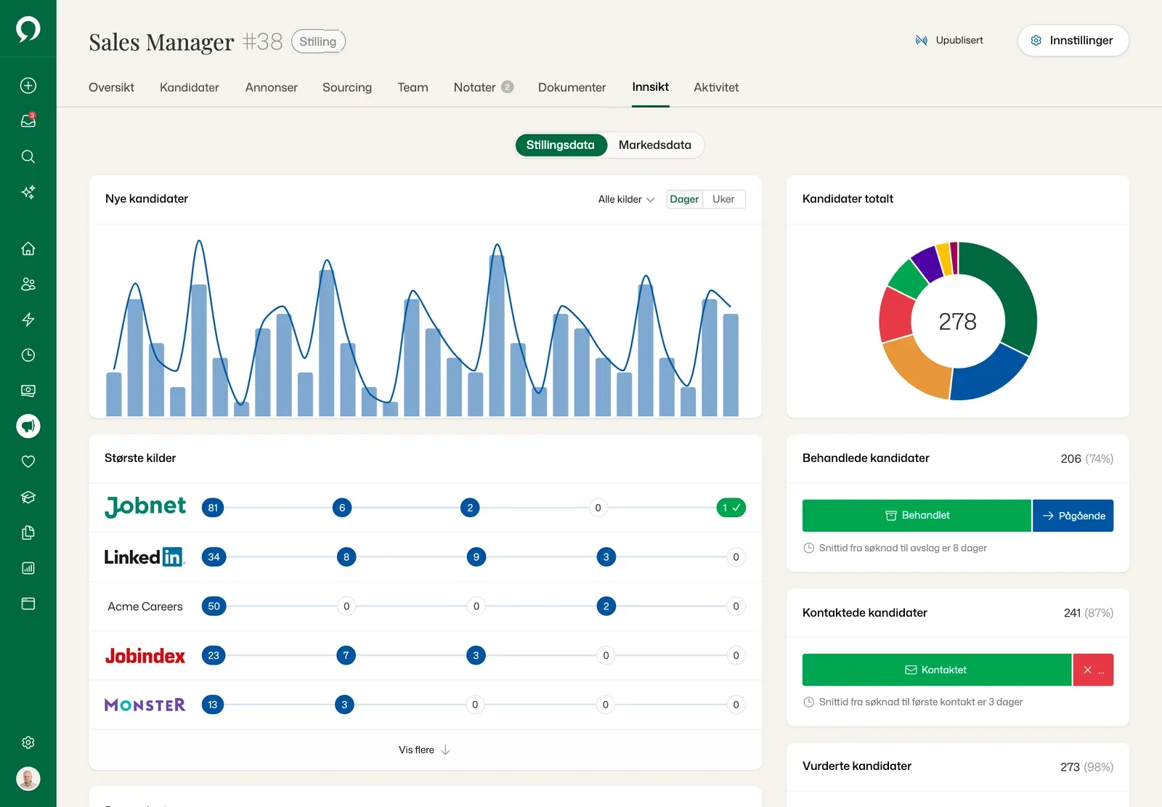Select the Dager chart grouping

click(684, 199)
